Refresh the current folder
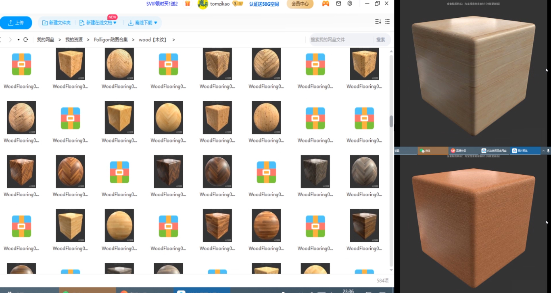Viewport: 551px width, 293px height. 26,40
